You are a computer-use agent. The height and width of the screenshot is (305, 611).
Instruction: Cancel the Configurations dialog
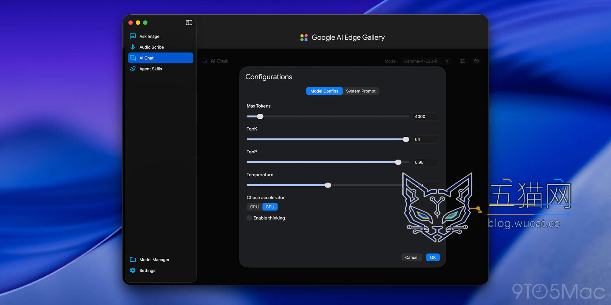point(412,257)
